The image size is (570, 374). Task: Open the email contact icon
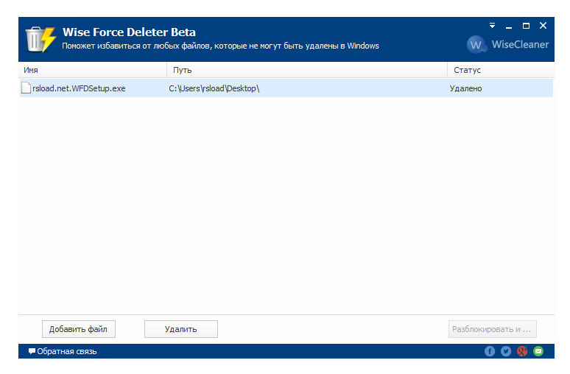click(538, 351)
